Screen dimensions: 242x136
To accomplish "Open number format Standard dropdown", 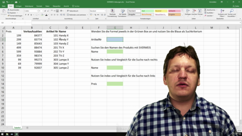I will 105,11.
